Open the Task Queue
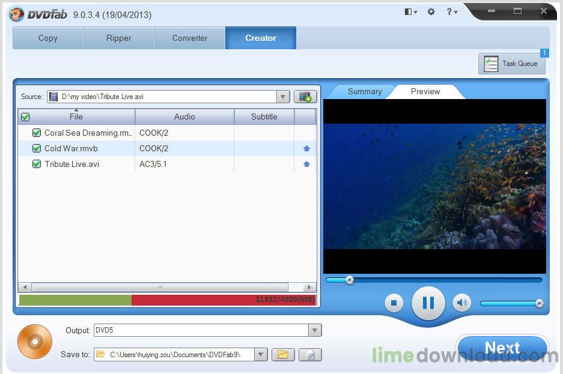 [x=512, y=64]
